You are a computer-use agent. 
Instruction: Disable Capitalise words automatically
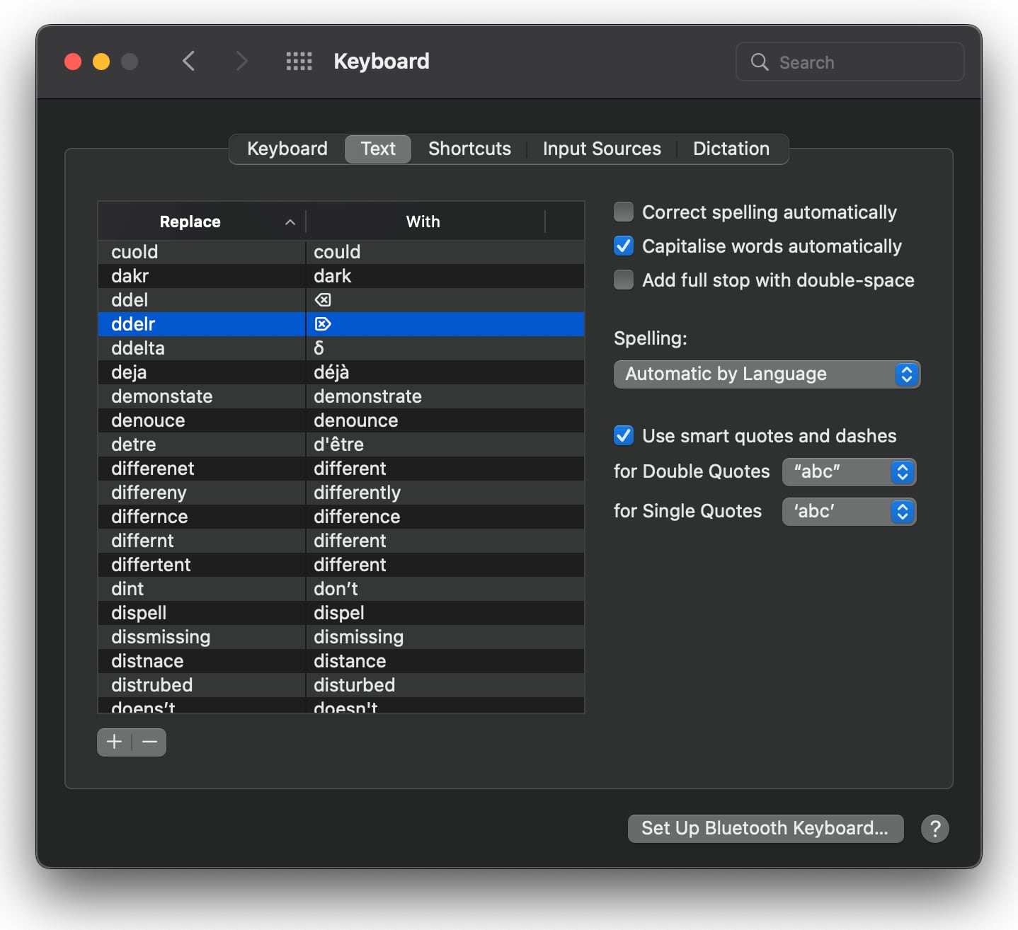[x=624, y=246]
